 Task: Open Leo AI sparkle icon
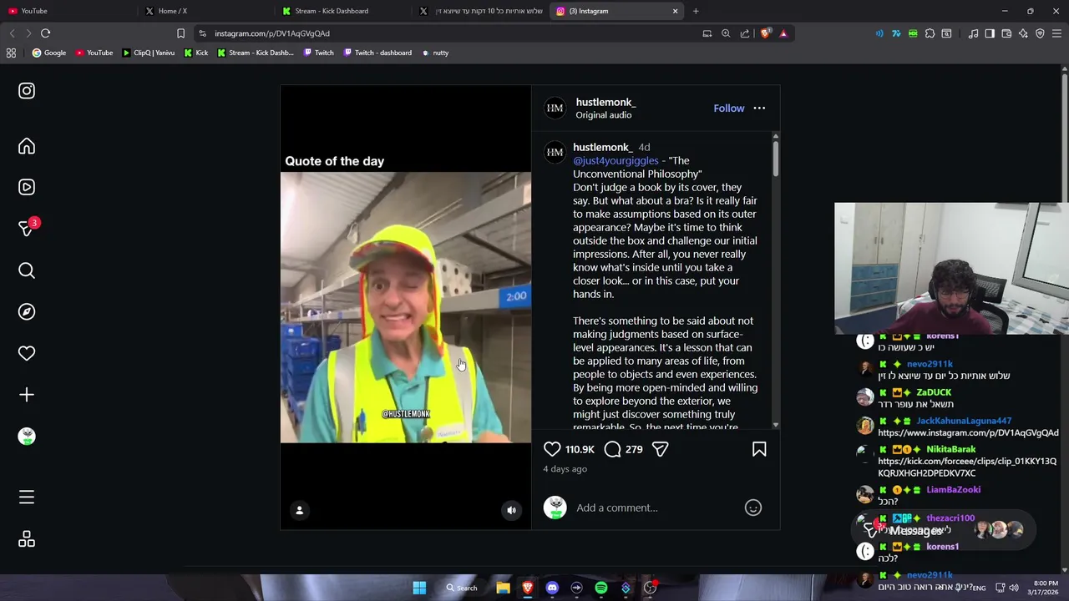(1023, 33)
